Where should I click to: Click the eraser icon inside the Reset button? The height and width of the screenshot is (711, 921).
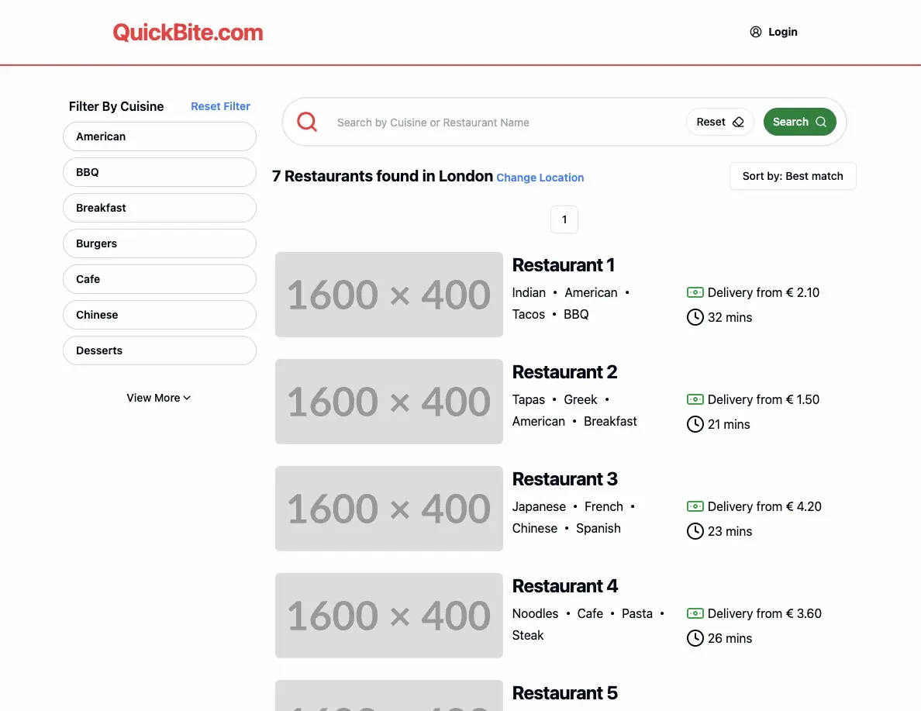738,122
